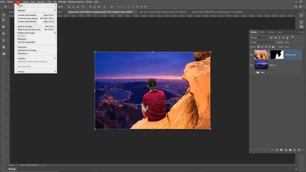Viewport: 306px width, 172px height.
Task: Expand the Analyse submenu
Action: [x=35, y=72]
